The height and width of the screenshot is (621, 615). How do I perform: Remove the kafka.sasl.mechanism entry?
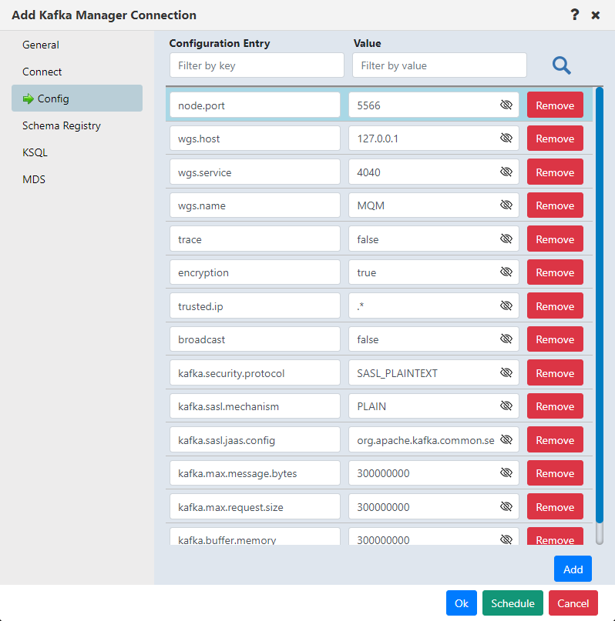point(555,406)
